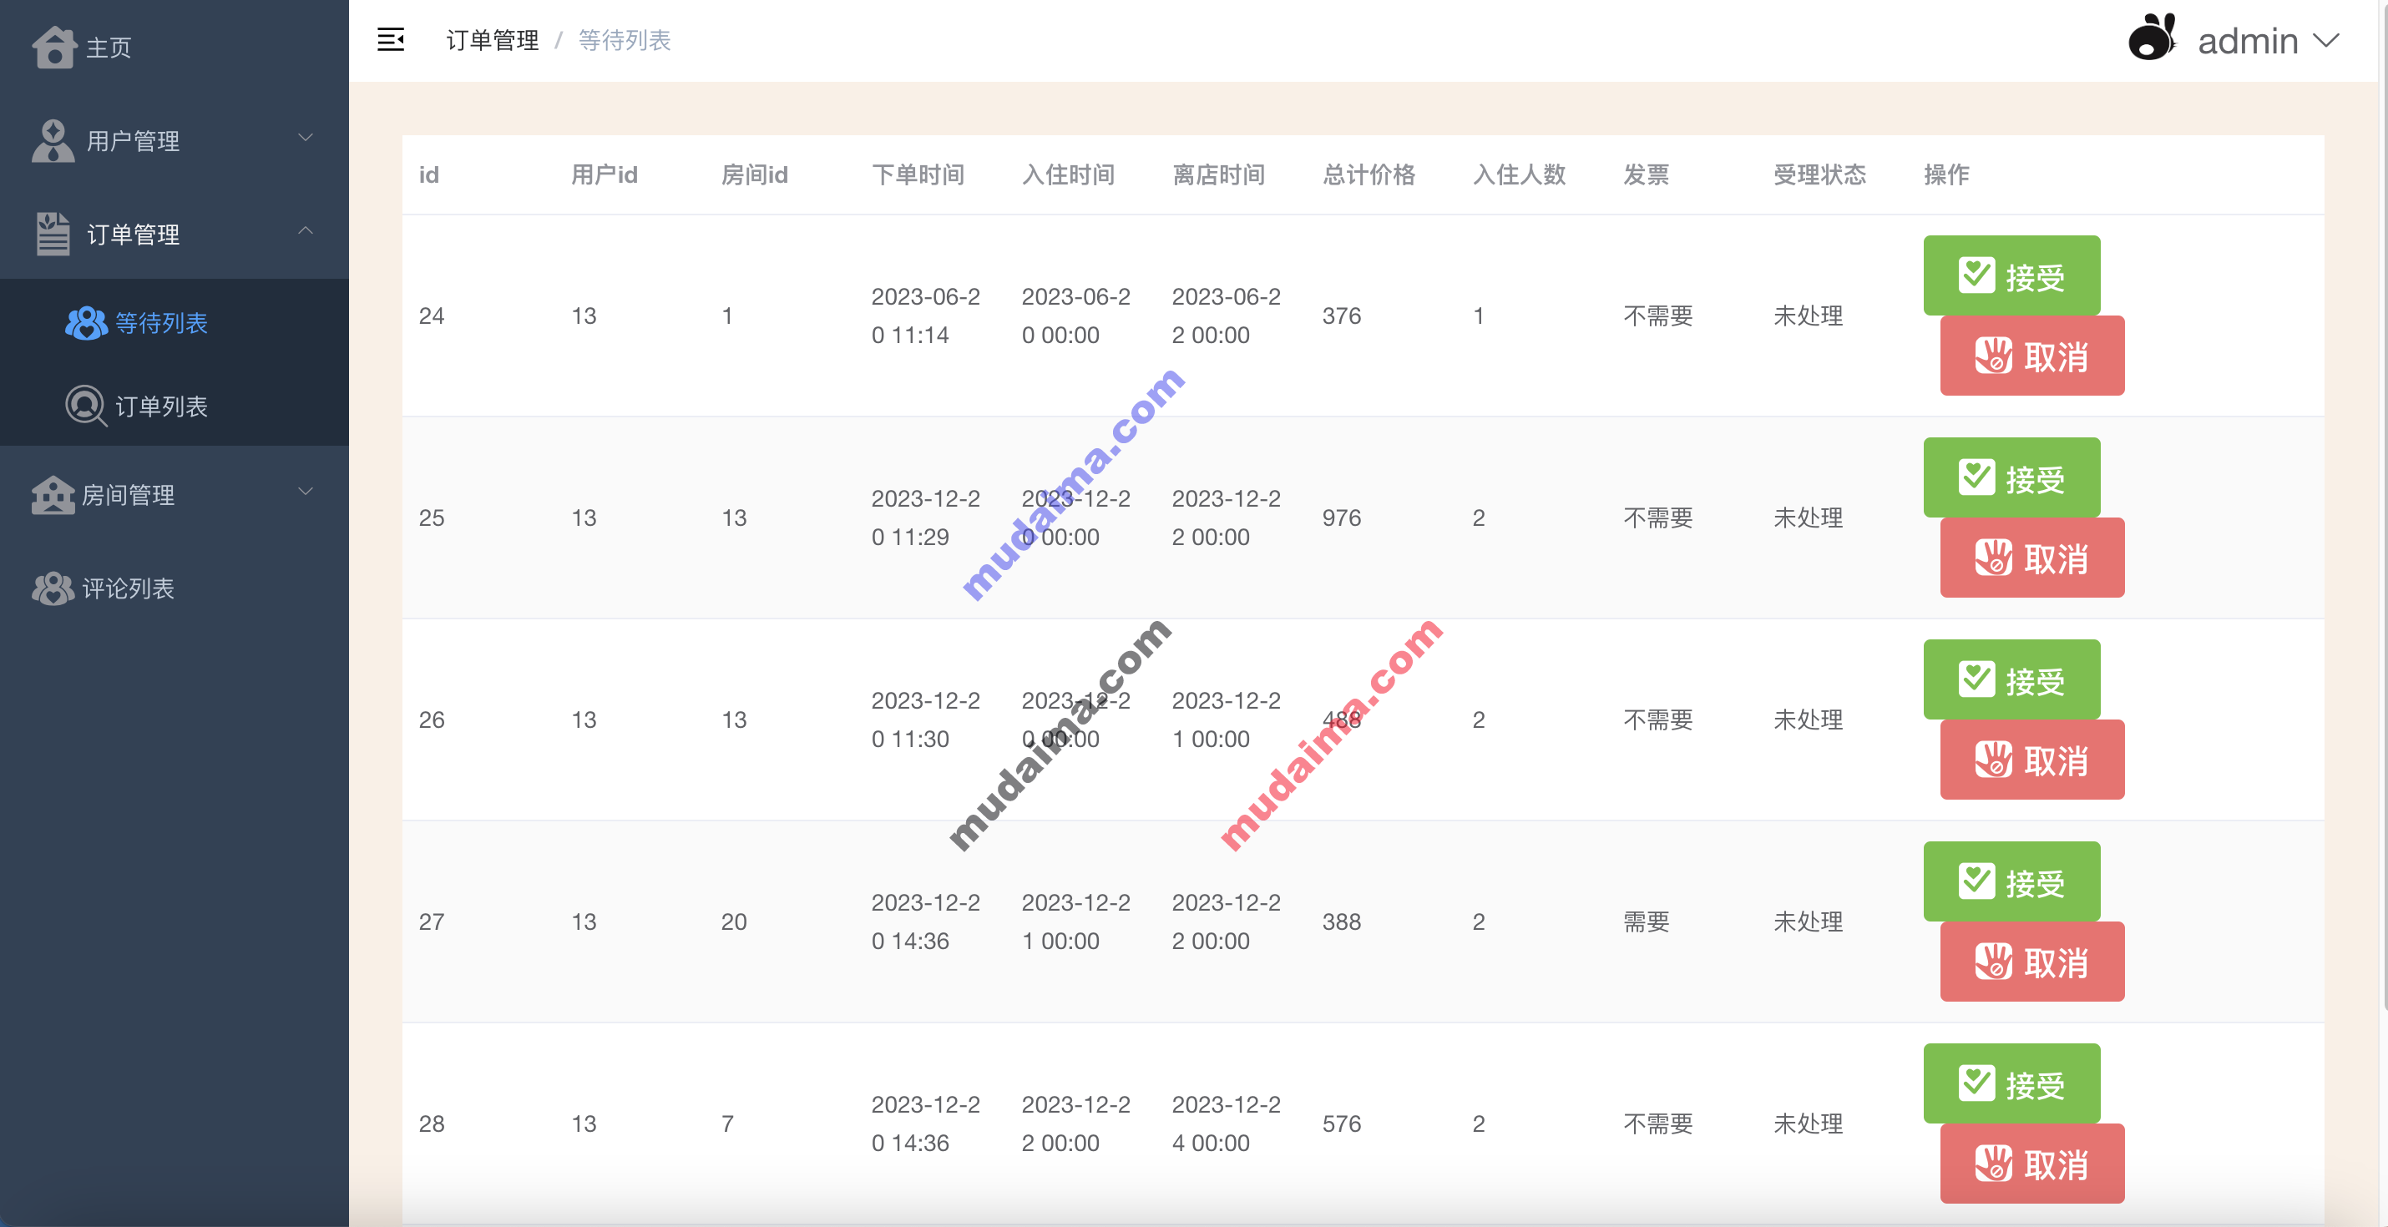Cancel order 27 with the 取消 label

pyautogui.click(x=2057, y=963)
